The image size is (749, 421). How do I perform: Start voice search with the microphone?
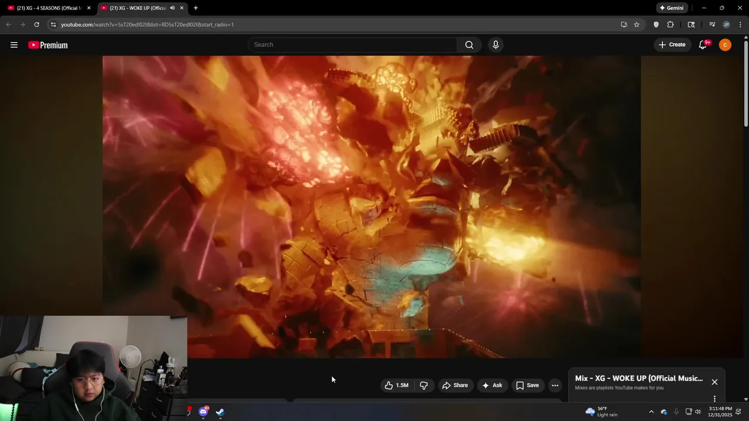tap(496, 45)
